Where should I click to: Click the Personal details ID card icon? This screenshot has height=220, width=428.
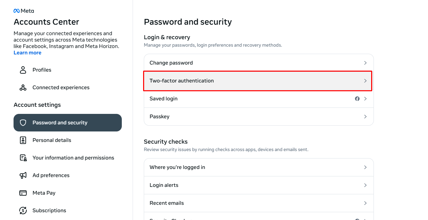coord(23,140)
